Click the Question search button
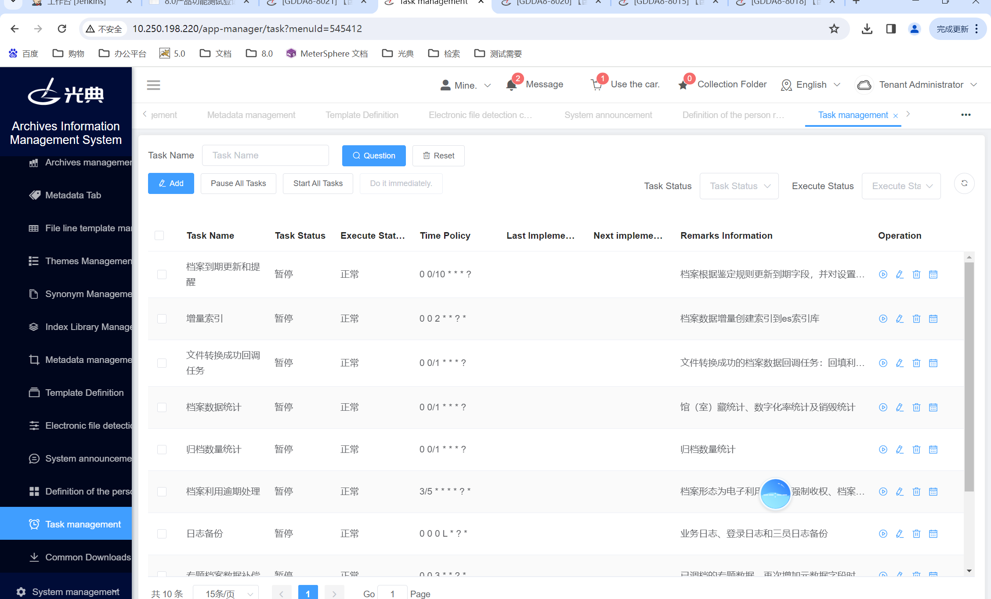 (x=374, y=156)
